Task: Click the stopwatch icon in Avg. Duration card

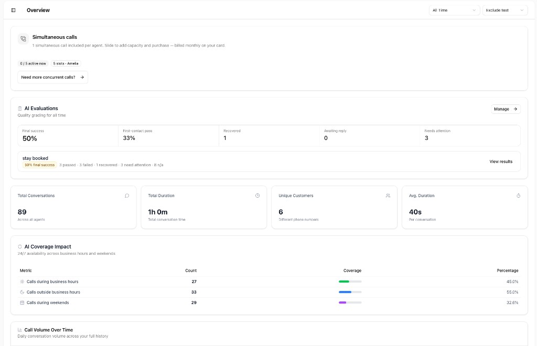Action: 519,196
